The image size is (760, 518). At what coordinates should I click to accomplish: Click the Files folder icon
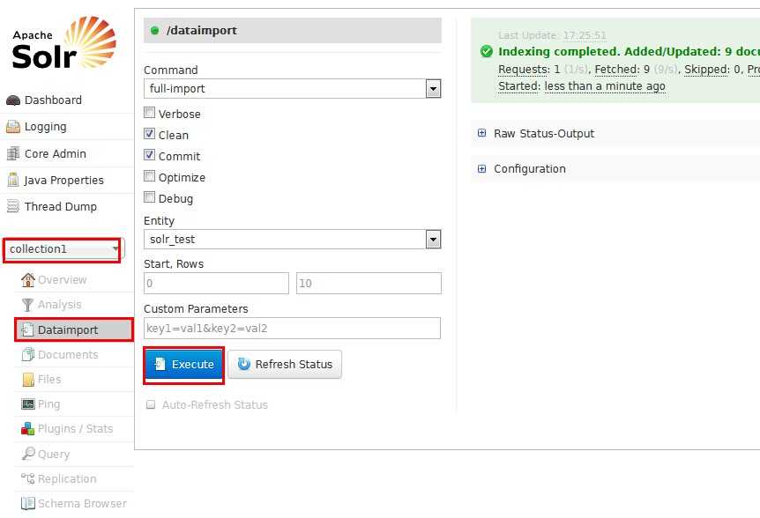coord(28,380)
